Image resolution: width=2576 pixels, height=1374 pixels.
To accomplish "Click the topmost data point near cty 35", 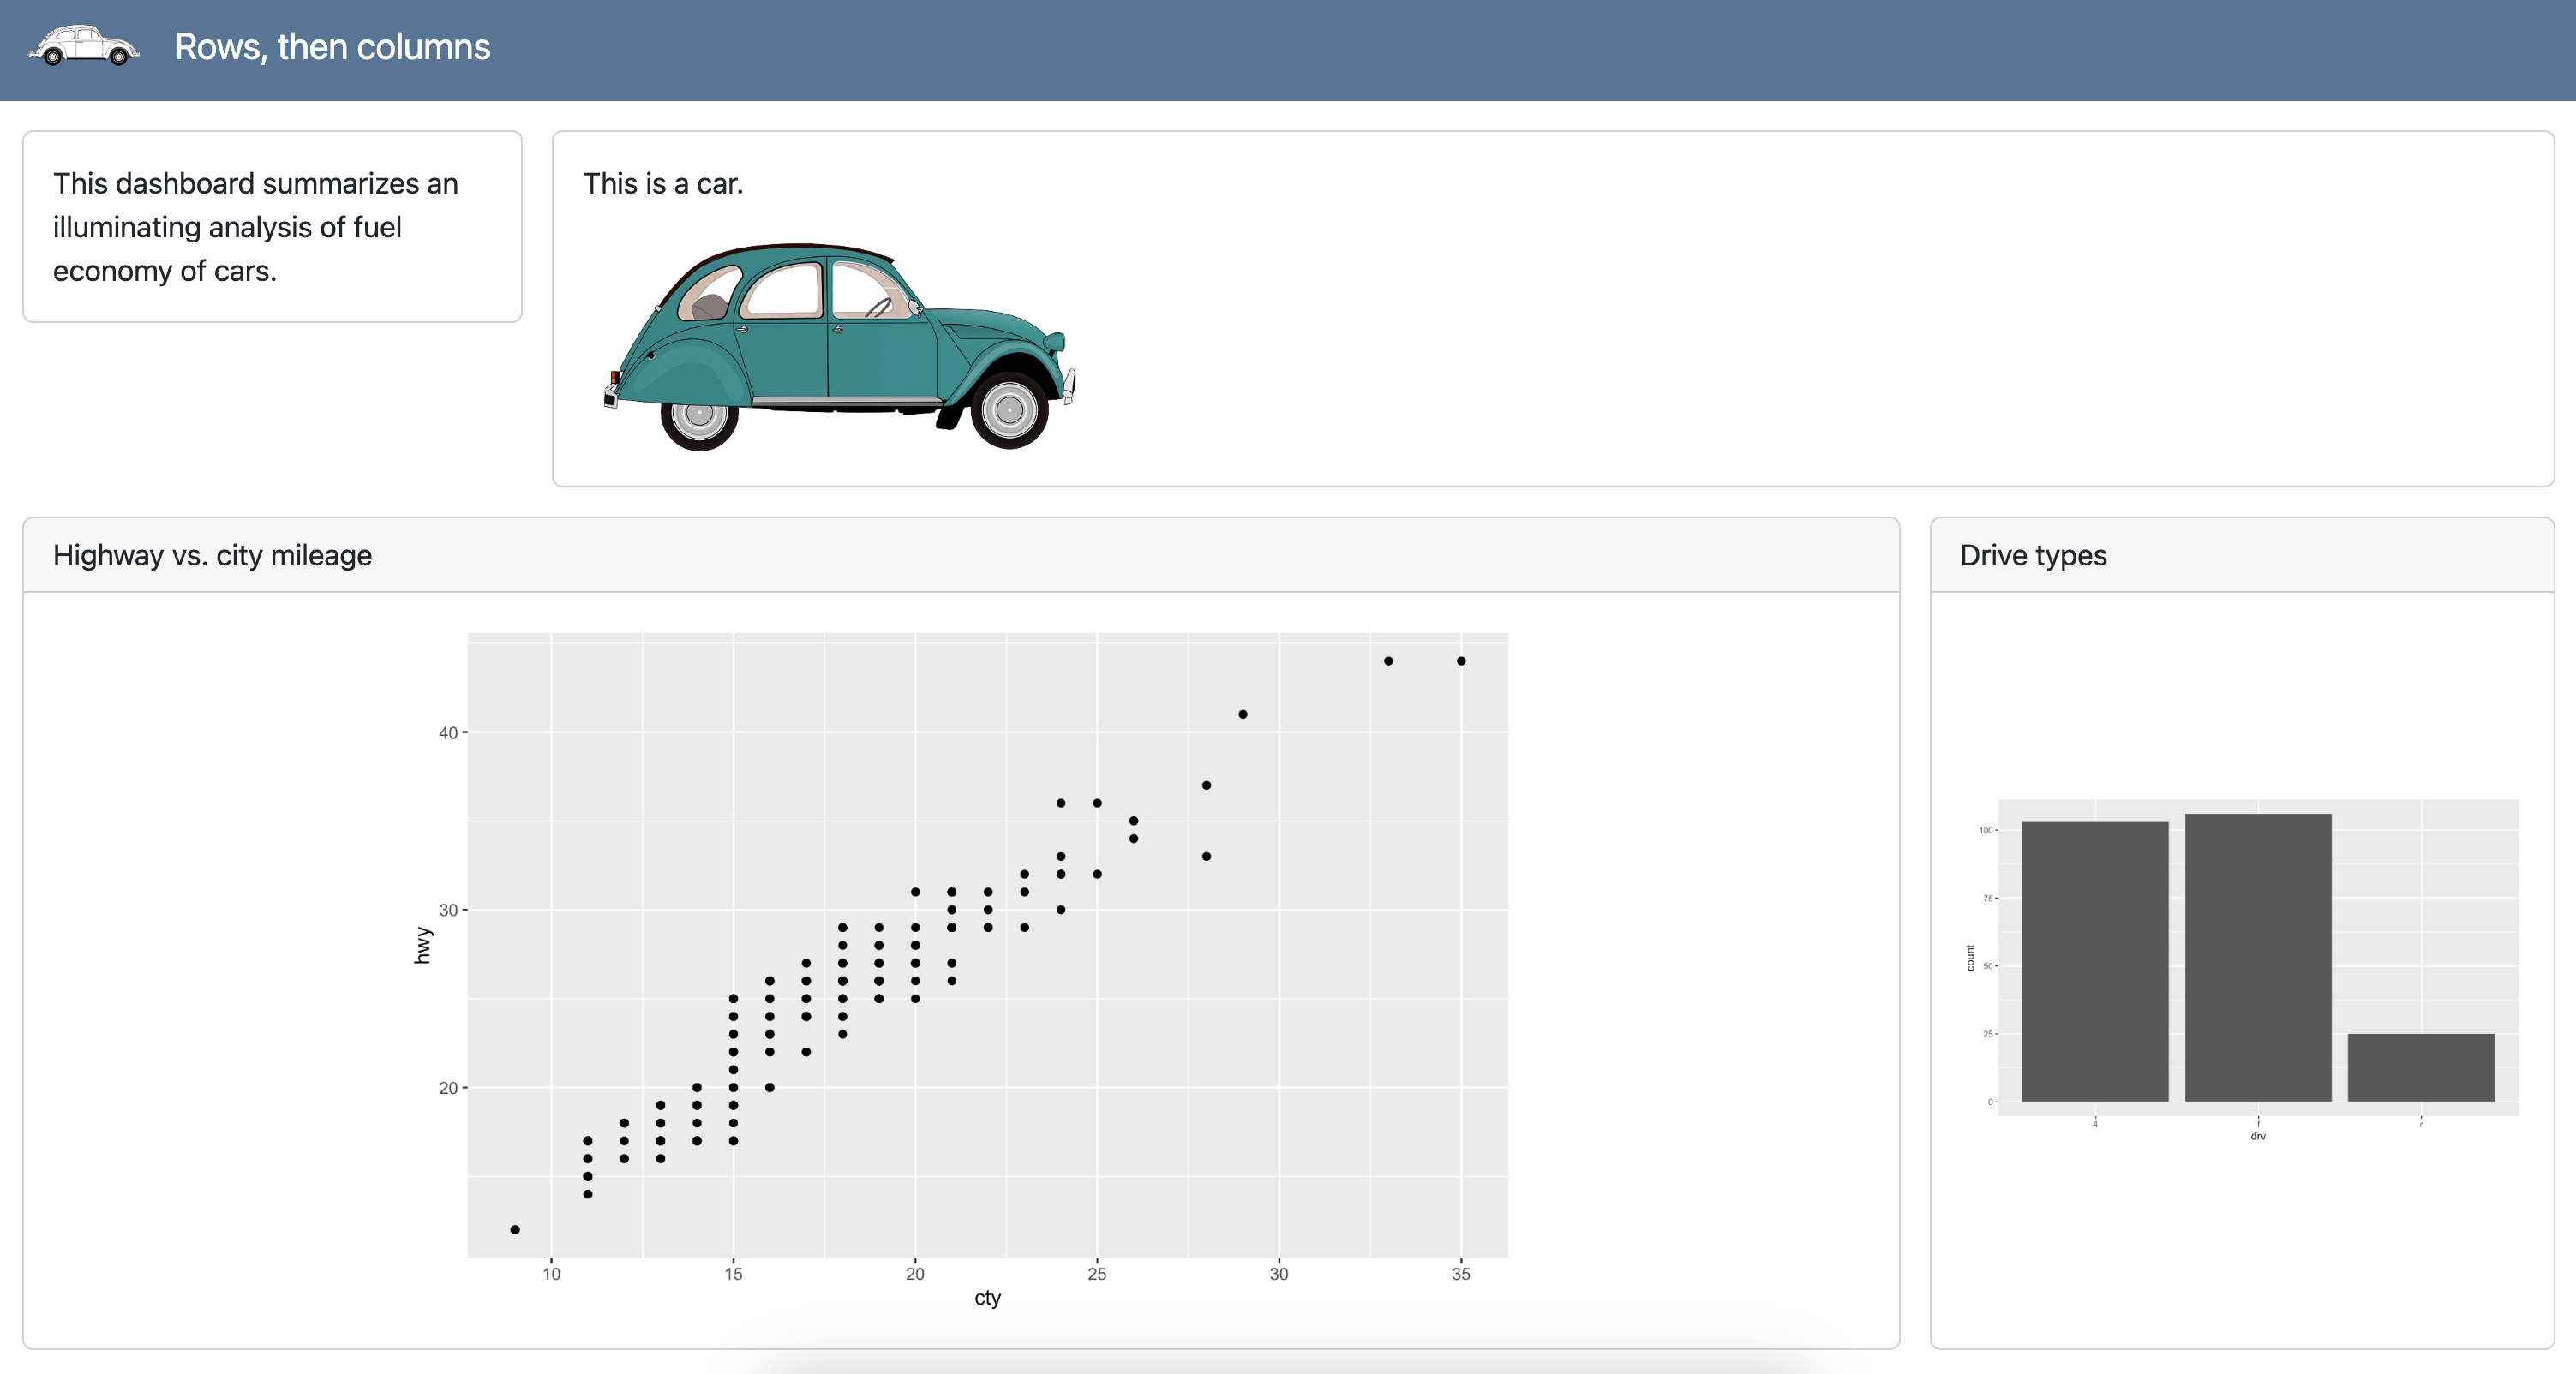I will coord(1461,660).
